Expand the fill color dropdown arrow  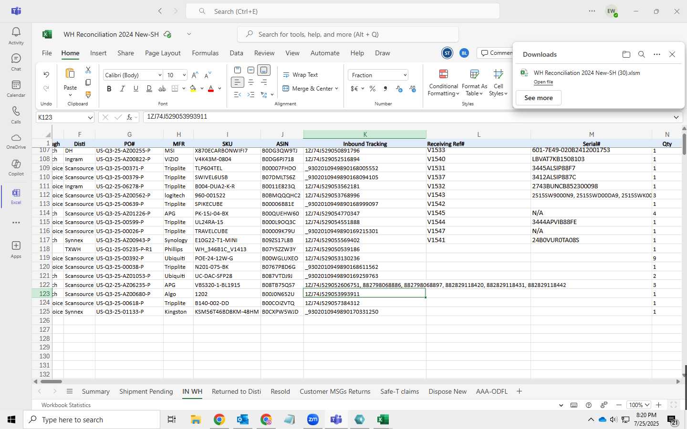[202, 89]
